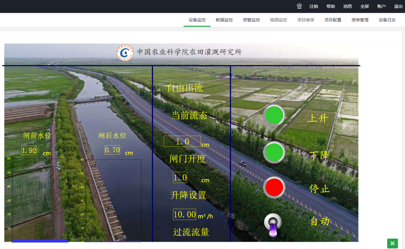Open the 视频监控 tab
Screen dimensions: 405x249
click(279, 20)
